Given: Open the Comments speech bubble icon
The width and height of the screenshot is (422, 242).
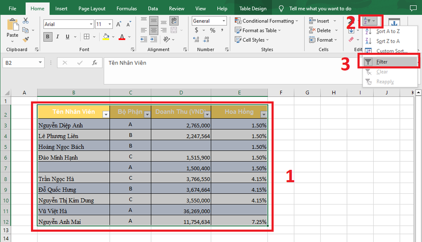Looking at the screenshot, I should (413, 8).
